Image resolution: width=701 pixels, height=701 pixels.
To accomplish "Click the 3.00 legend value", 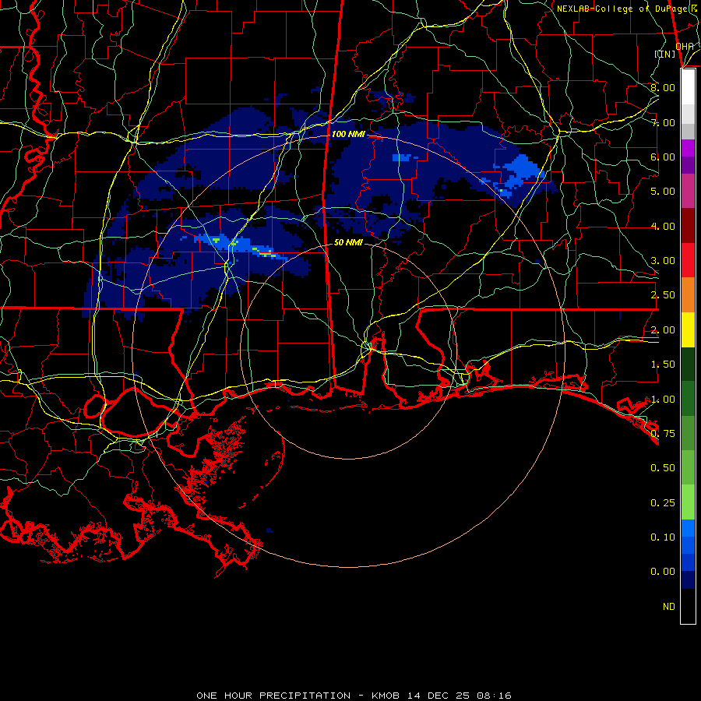I will click(x=663, y=261).
